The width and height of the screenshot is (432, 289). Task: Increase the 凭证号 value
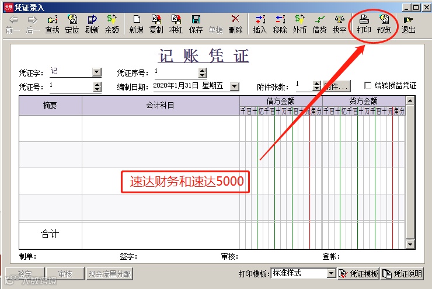(x=97, y=84)
